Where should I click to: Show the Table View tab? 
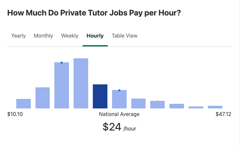pyautogui.click(x=124, y=36)
